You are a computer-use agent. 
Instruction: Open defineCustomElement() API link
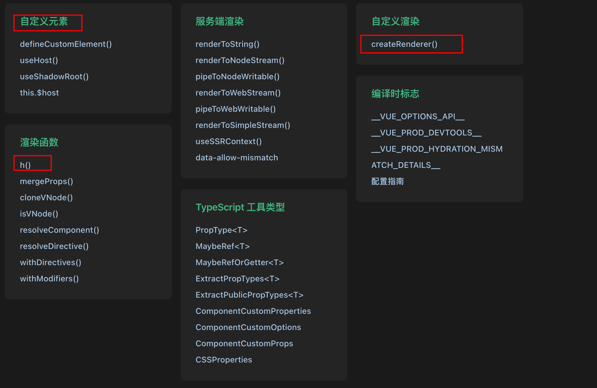pyautogui.click(x=66, y=44)
